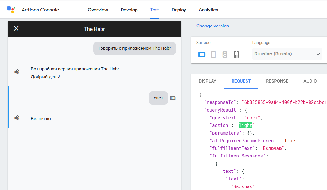Open the AUDIO panel tab
The width and height of the screenshot is (327, 190).
point(310,81)
